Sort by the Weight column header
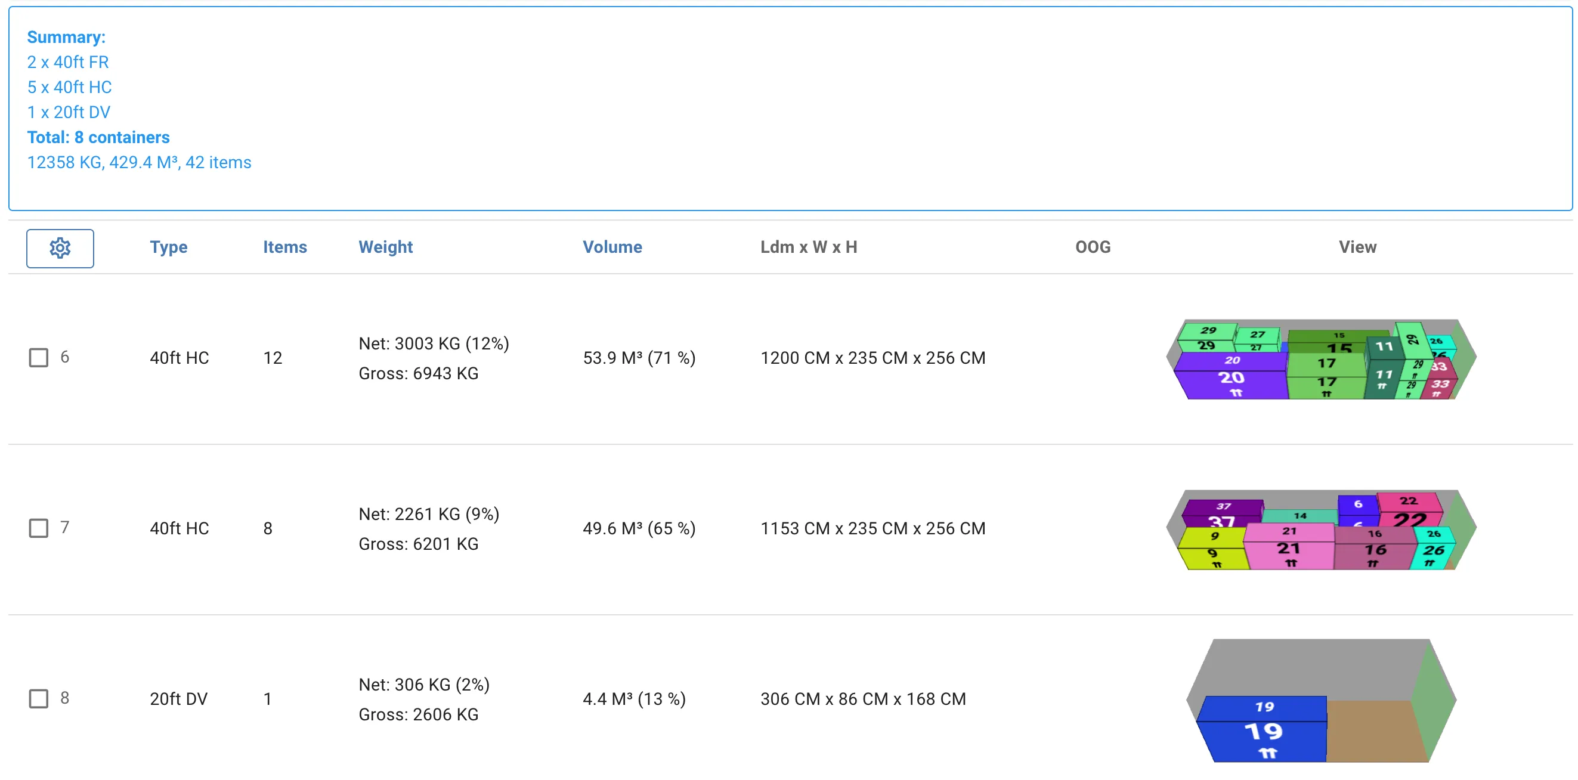This screenshot has width=1578, height=780. click(x=385, y=247)
